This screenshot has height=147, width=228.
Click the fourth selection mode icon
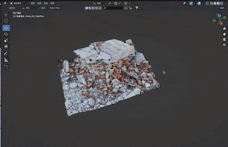pyautogui.click(x=97, y=8)
